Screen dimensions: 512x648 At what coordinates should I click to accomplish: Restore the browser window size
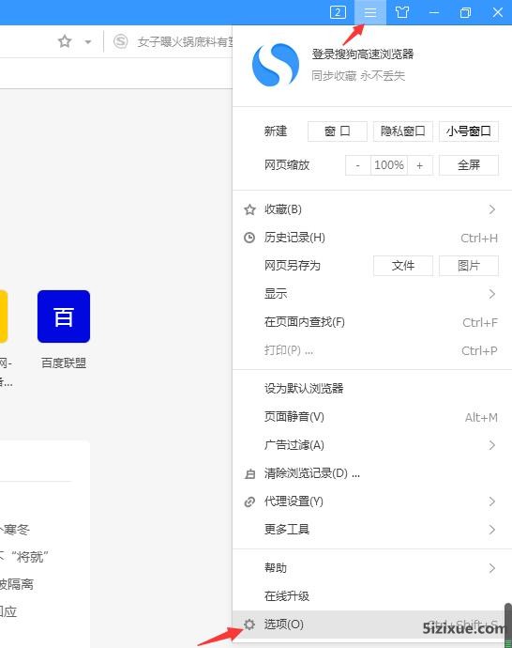tap(465, 12)
